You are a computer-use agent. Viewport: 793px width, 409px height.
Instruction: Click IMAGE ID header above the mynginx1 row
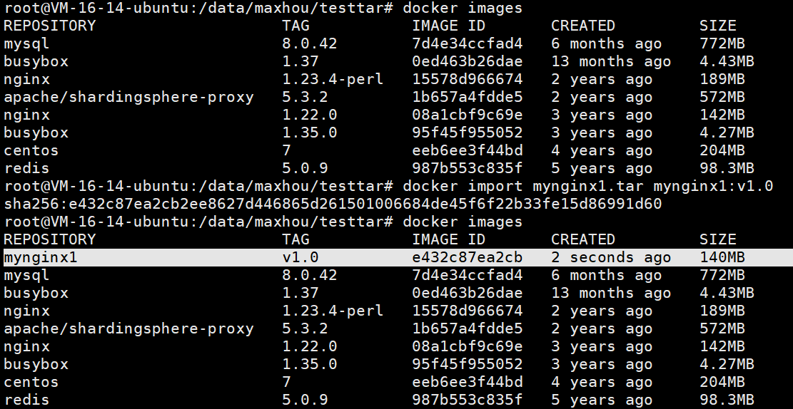click(448, 239)
